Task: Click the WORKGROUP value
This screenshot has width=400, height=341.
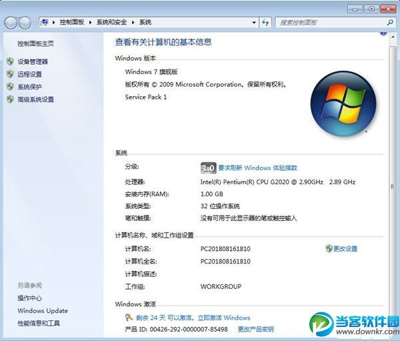Action: coord(221,286)
